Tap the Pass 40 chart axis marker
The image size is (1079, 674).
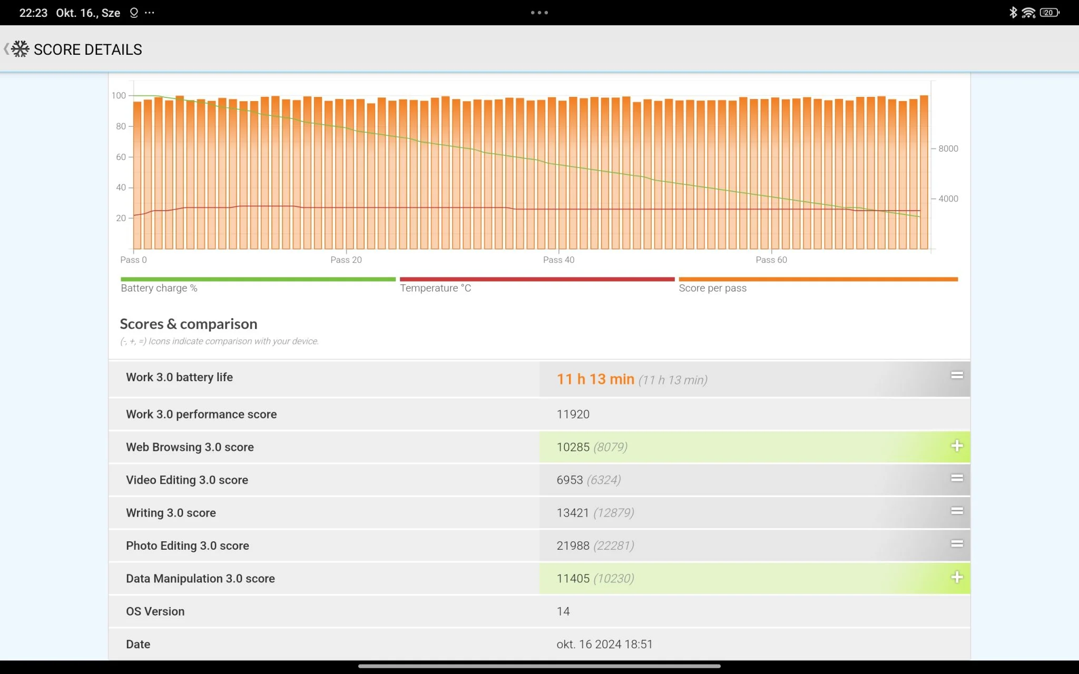pos(558,260)
